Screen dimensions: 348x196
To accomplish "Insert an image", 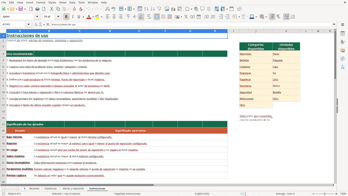I will pyautogui.click(x=167, y=9).
